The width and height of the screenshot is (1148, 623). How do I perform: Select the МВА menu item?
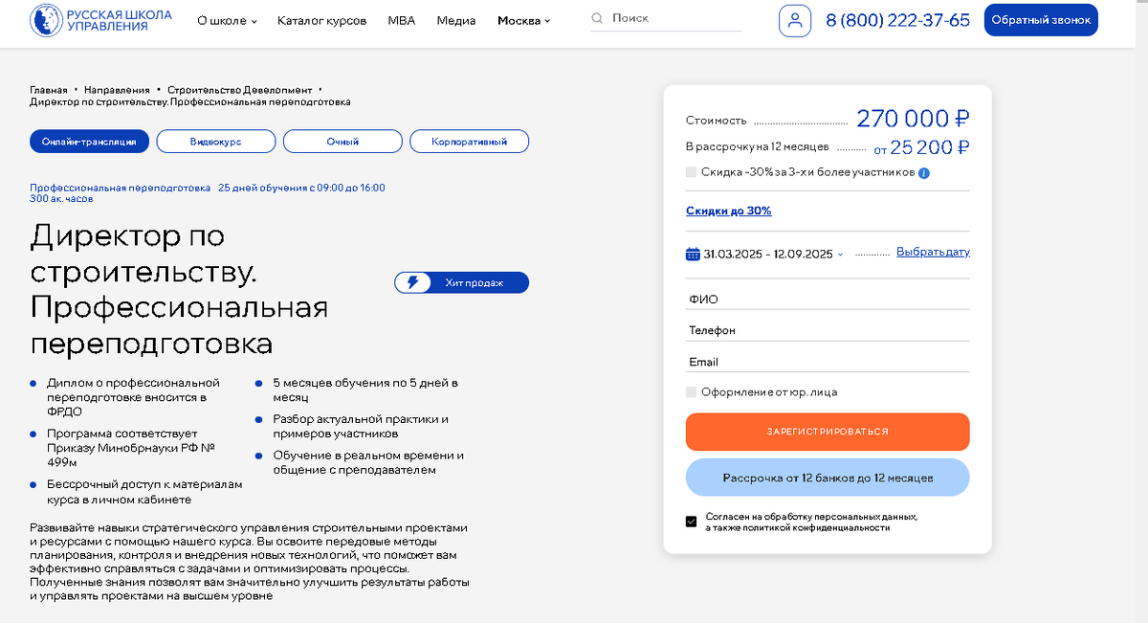402,18
